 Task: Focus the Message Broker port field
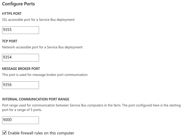pos(20,85)
